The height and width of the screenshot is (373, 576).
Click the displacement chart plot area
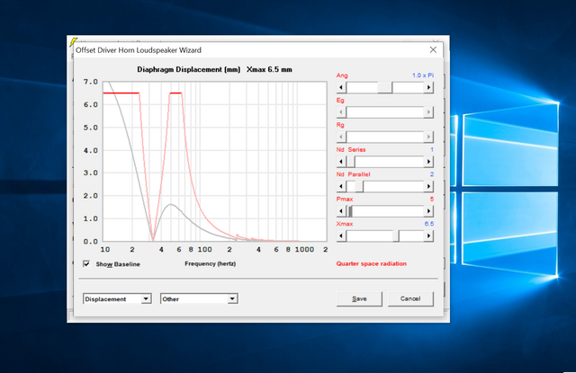point(215,162)
